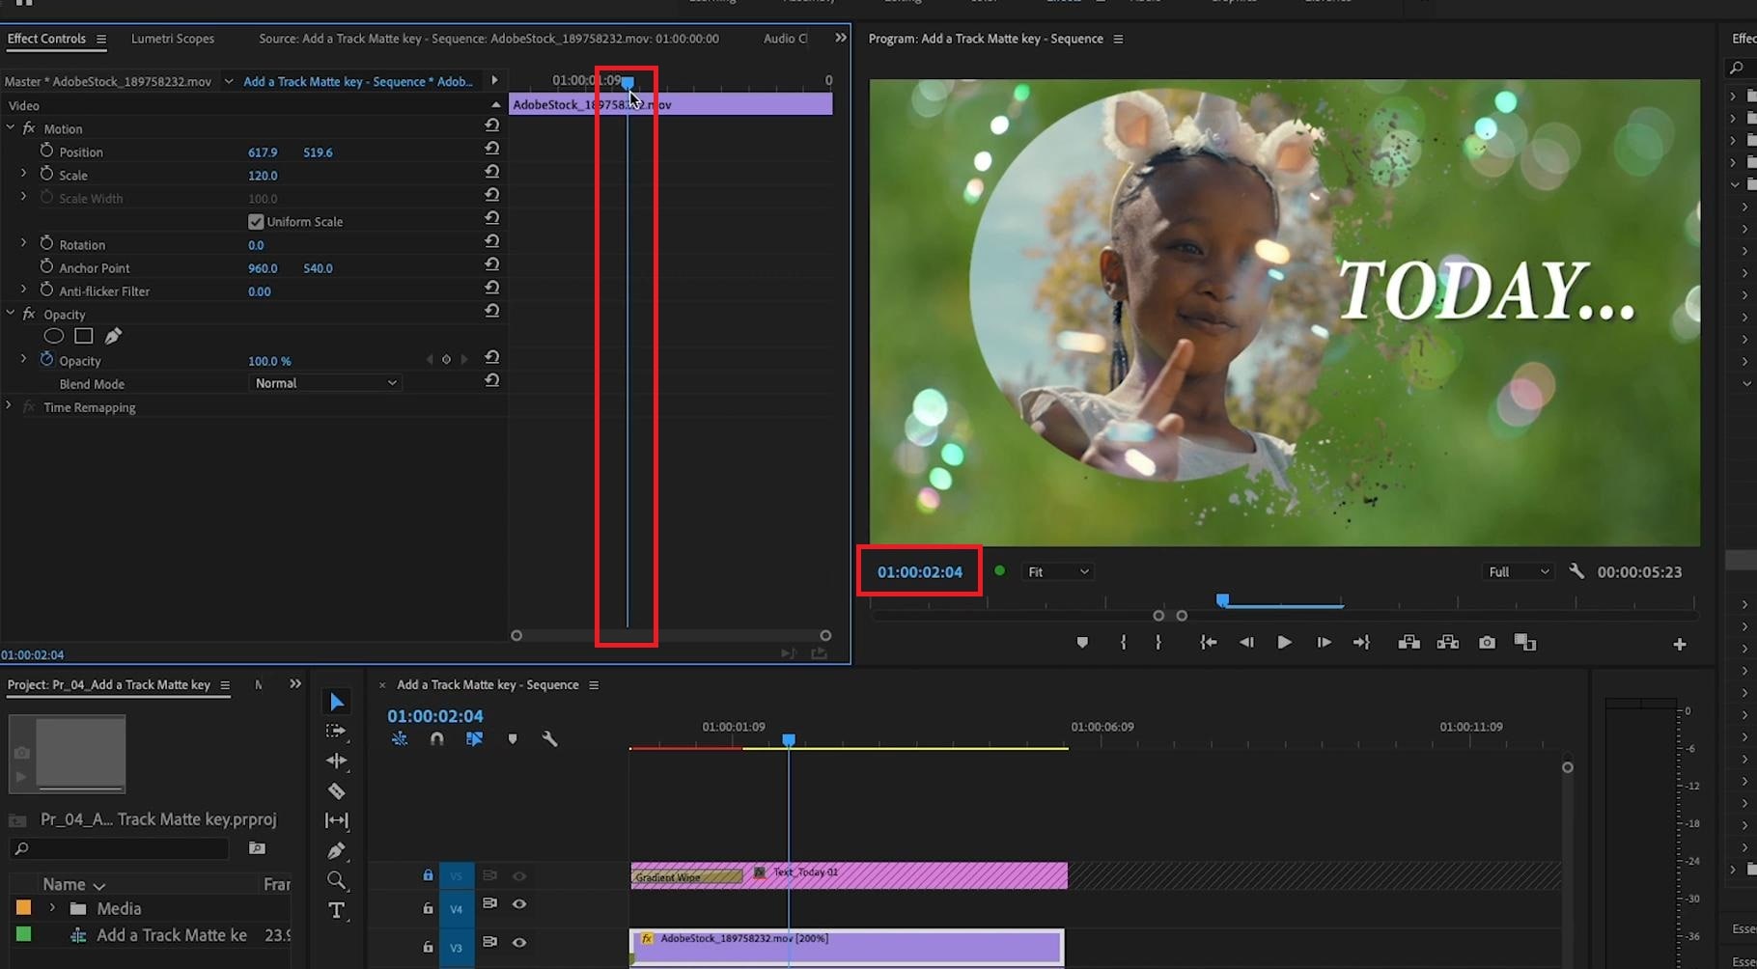Expand the Media bin folder
The width and height of the screenshot is (1757, 969).
(x=52, y=908)
